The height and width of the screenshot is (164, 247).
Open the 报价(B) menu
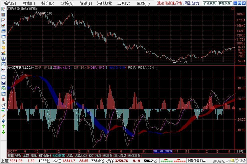[47, 3]
